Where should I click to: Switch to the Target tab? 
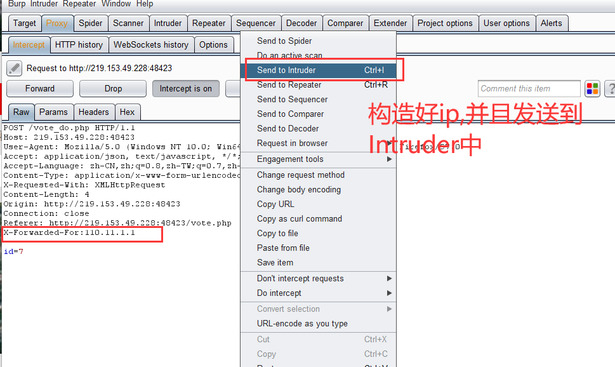pos(24,23)
